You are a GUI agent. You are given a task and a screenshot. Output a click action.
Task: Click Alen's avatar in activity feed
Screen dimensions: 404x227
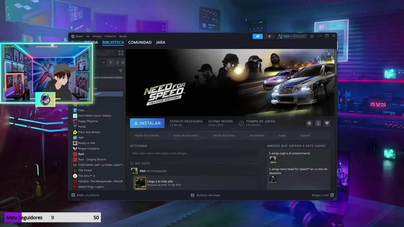pos(134,171)
